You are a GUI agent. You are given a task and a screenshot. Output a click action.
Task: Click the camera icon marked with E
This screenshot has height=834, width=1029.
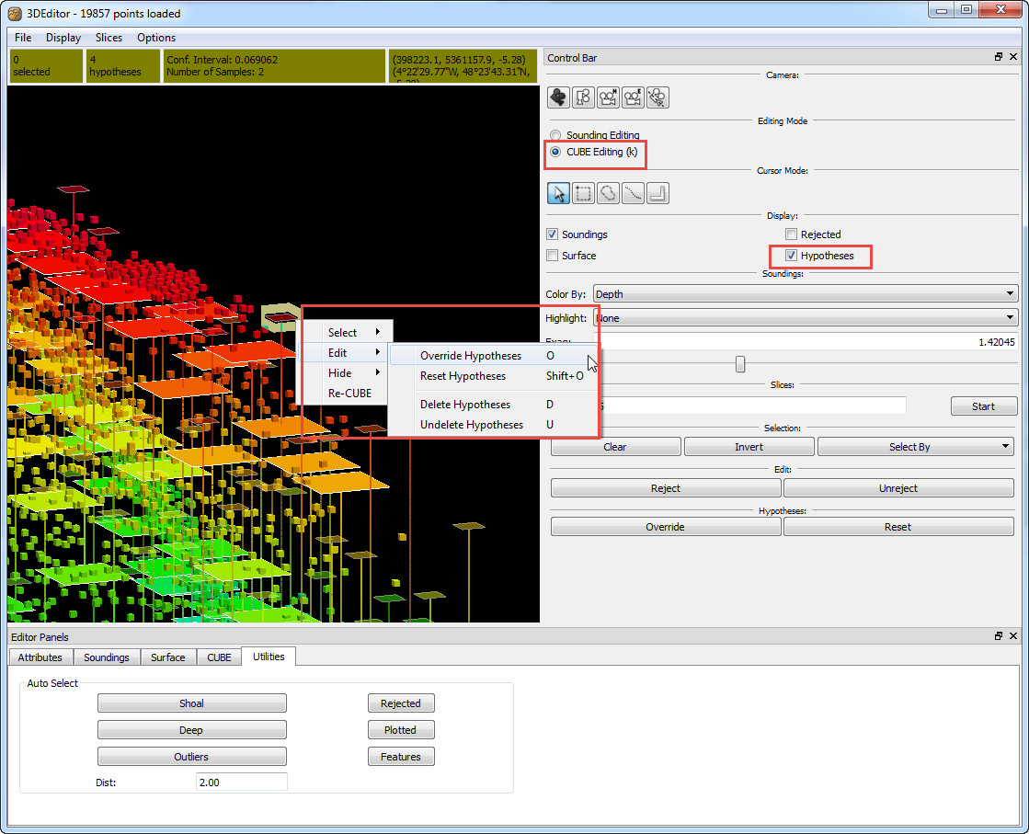tap(633, 97)
